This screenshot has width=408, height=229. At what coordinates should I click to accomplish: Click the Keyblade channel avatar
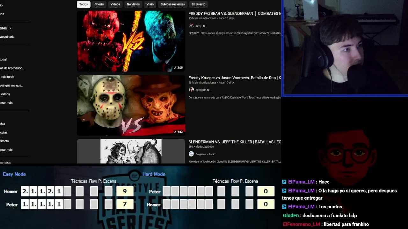191,90
